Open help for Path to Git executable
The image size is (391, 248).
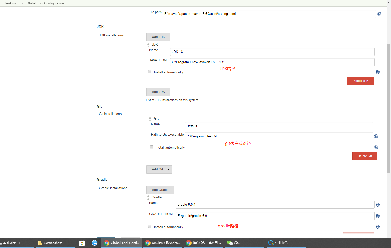(x=376, y=136)
